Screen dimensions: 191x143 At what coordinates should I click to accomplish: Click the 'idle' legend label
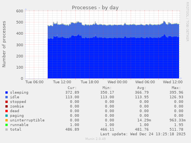pos(15,97)
